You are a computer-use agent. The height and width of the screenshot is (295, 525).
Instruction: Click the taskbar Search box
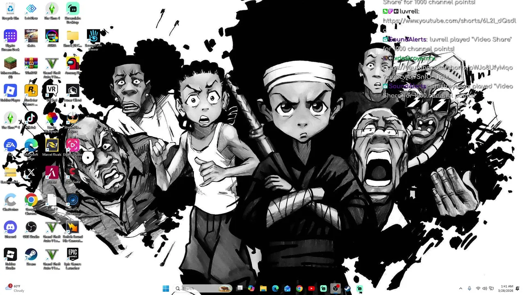pyautogui.click(x=203, y=288)
